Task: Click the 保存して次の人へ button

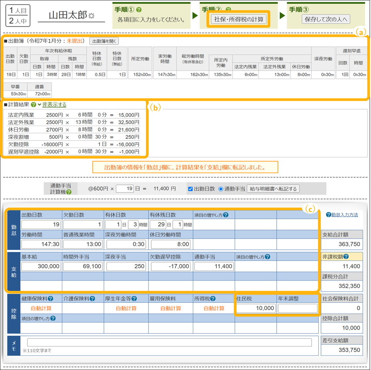Action: coord(326,19)
